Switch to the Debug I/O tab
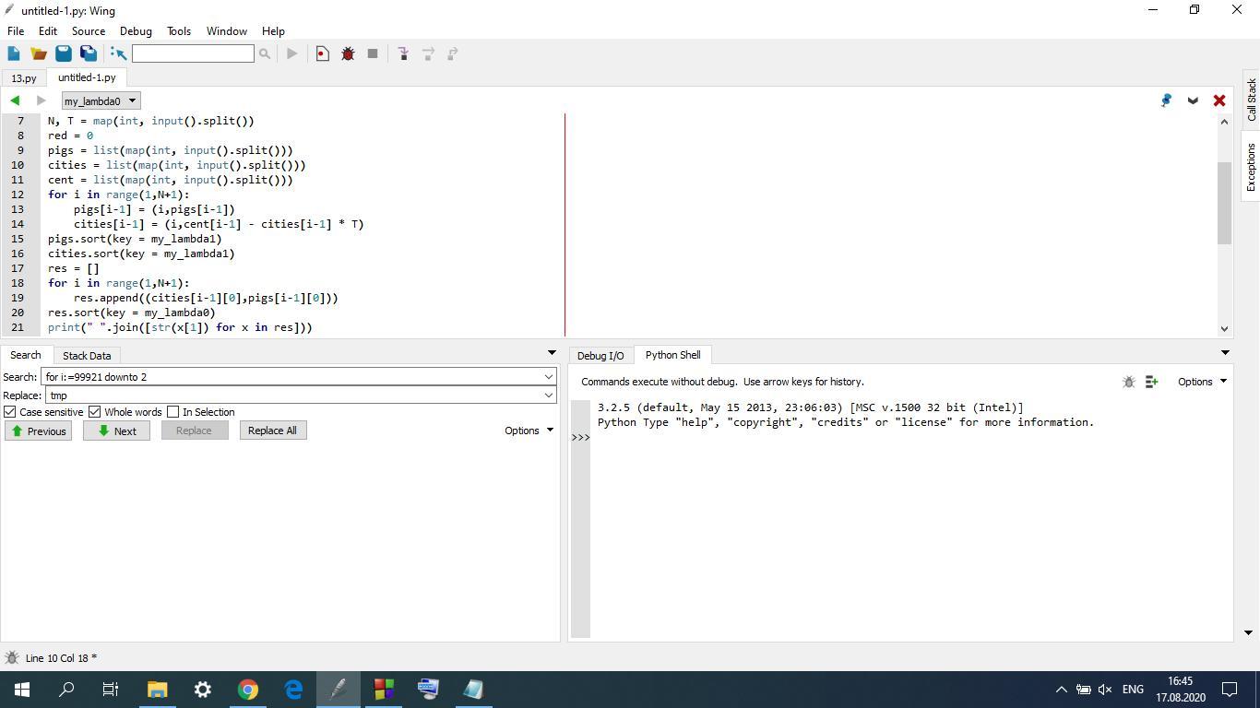Image resolution: width=1260 pixels, height=708 pixels. [600, 356]
